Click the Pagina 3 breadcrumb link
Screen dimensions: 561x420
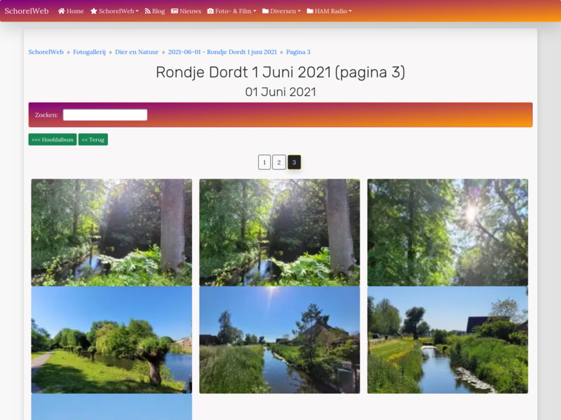pos(299,52)
